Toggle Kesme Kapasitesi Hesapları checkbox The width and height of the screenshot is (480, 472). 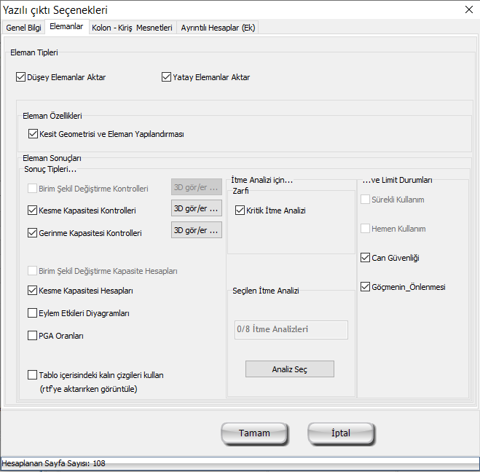[x=32, y=291]
